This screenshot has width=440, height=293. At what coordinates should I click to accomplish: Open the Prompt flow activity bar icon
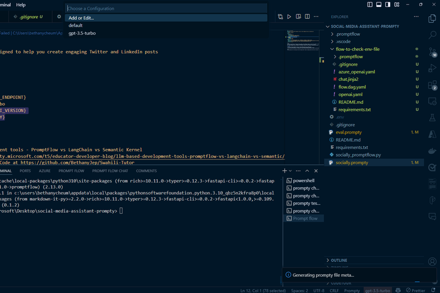tap(432, 200)
